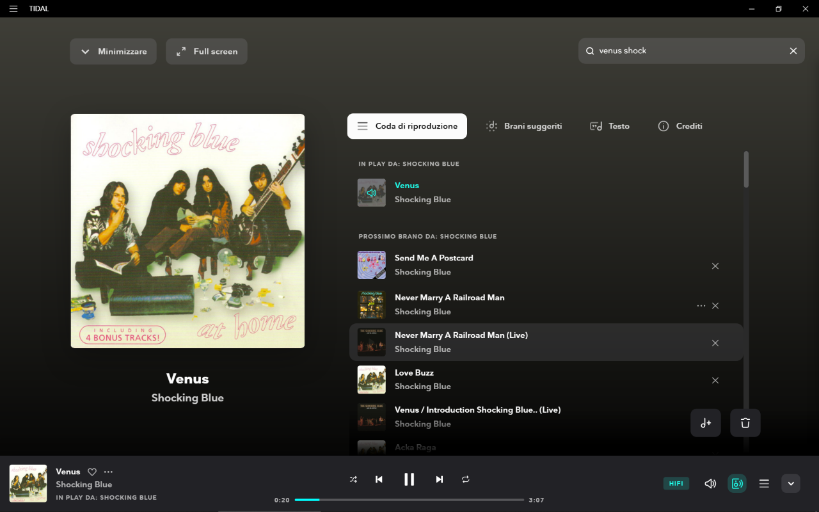819x512 pixels.
Task: Select 'Venus / Introduction Shocking Blue.. (Live)' track
Action: point(477,410)
